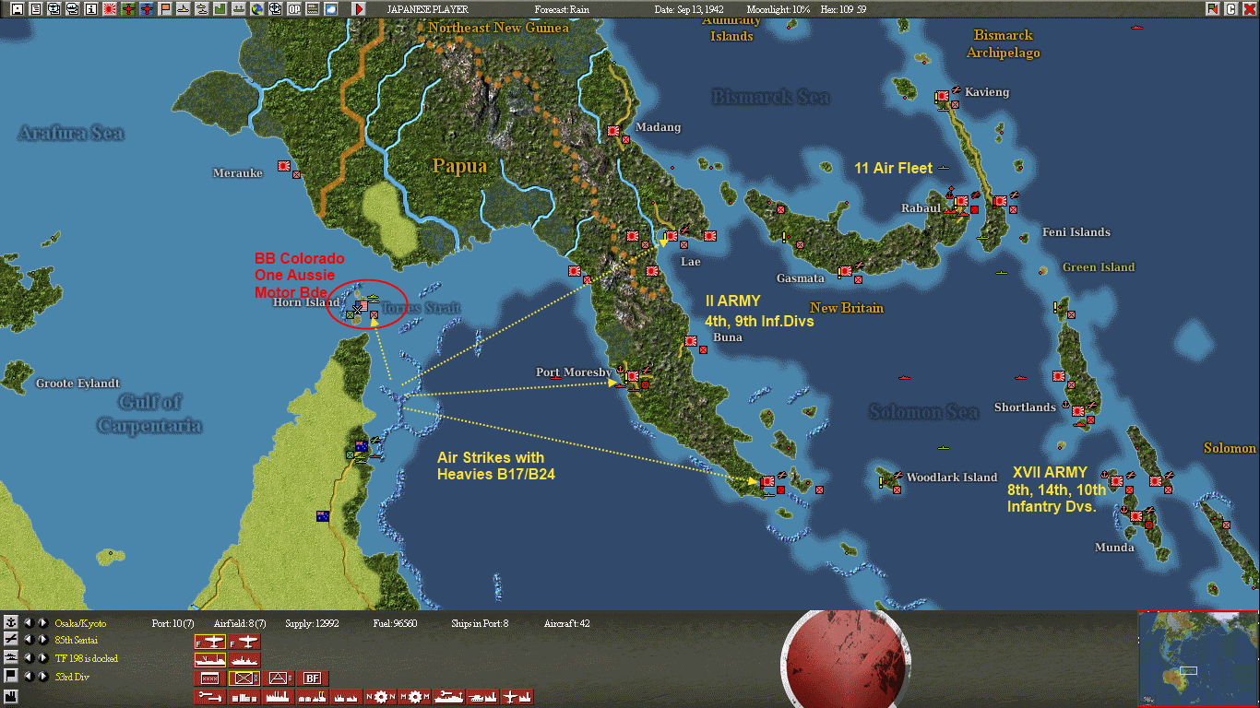Viewport: 1260px width, 708px height.
Task: Click the world minimap thumbnail
Action: pos(1197,658)
